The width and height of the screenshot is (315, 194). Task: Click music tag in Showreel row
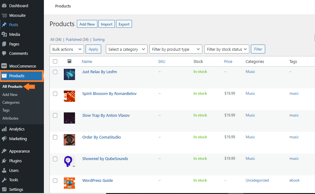294,159
